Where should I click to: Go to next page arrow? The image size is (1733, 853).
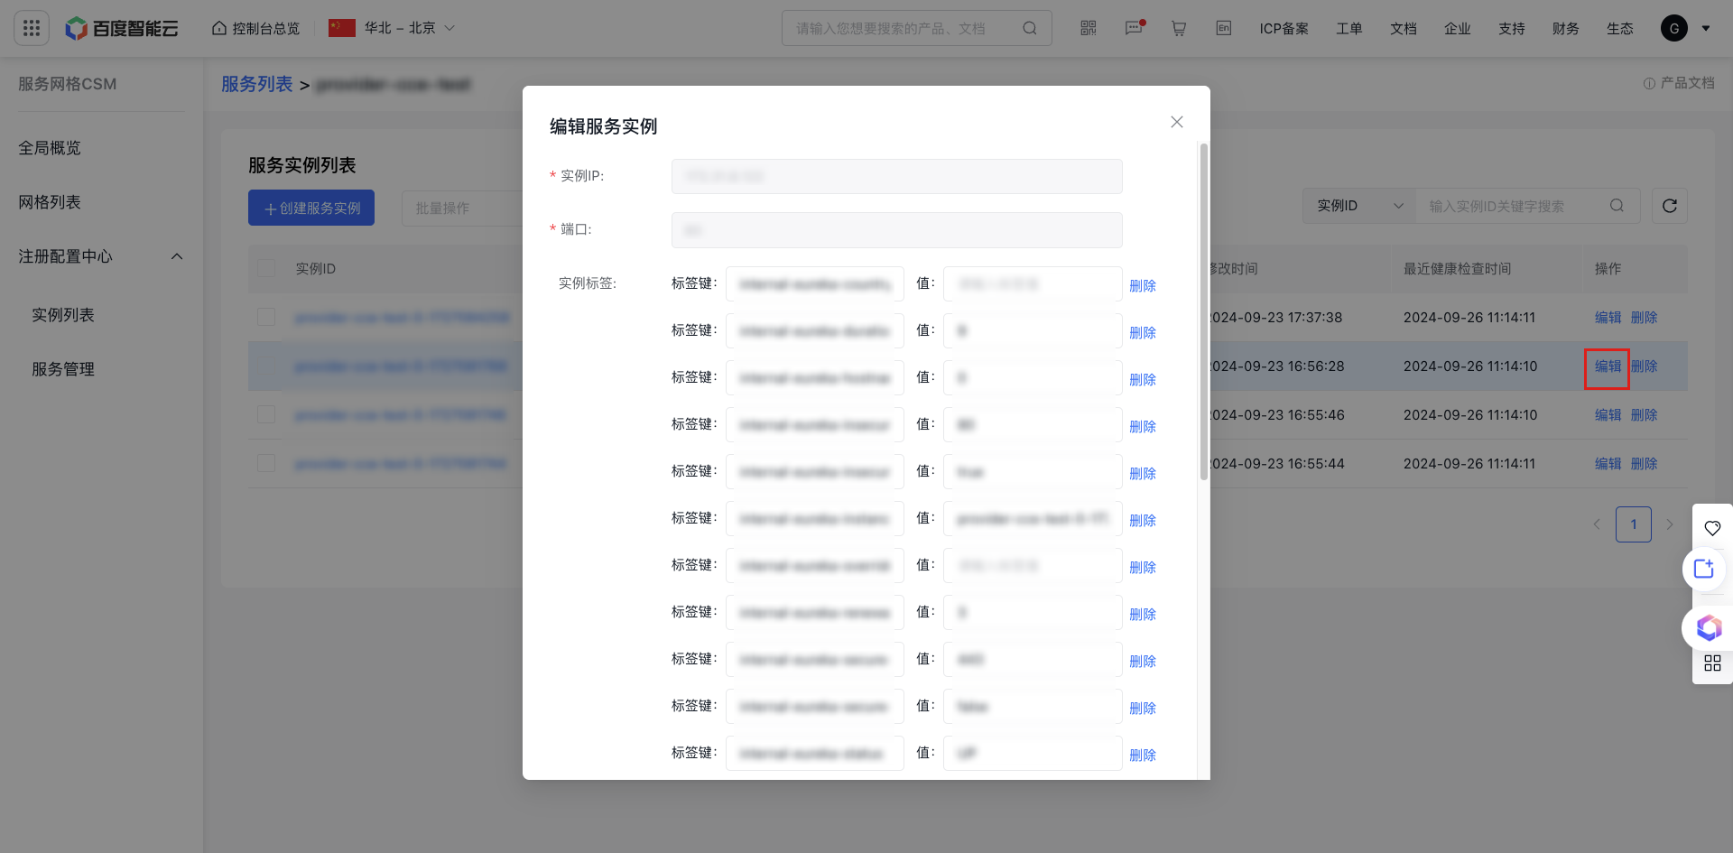[1670, 524]
